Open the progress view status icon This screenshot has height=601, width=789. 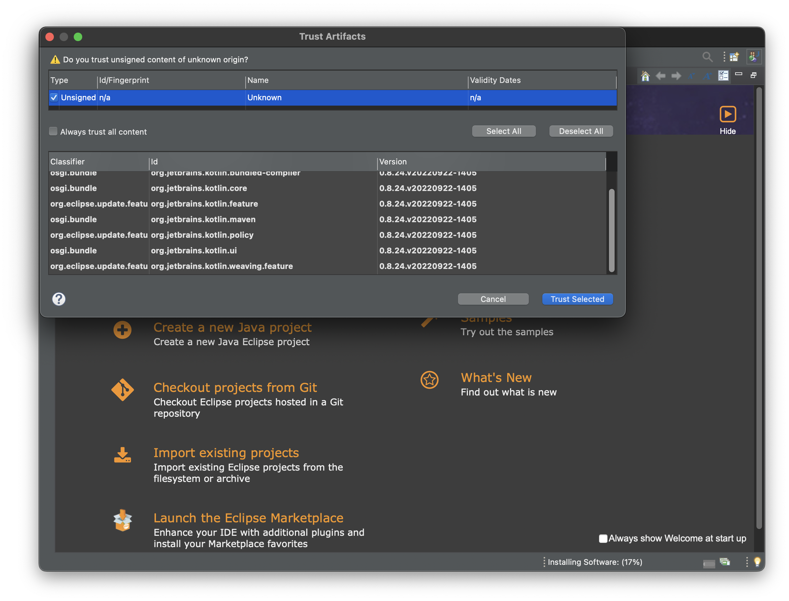[x=724, y=562]
